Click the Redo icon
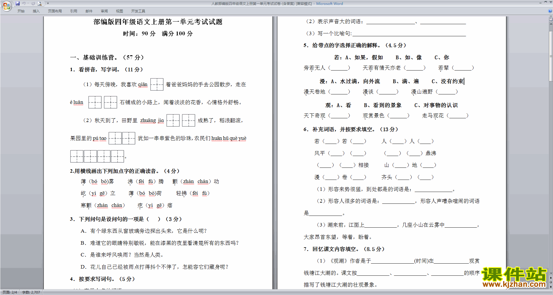This screenshot has height=295, width=553. 33,3
